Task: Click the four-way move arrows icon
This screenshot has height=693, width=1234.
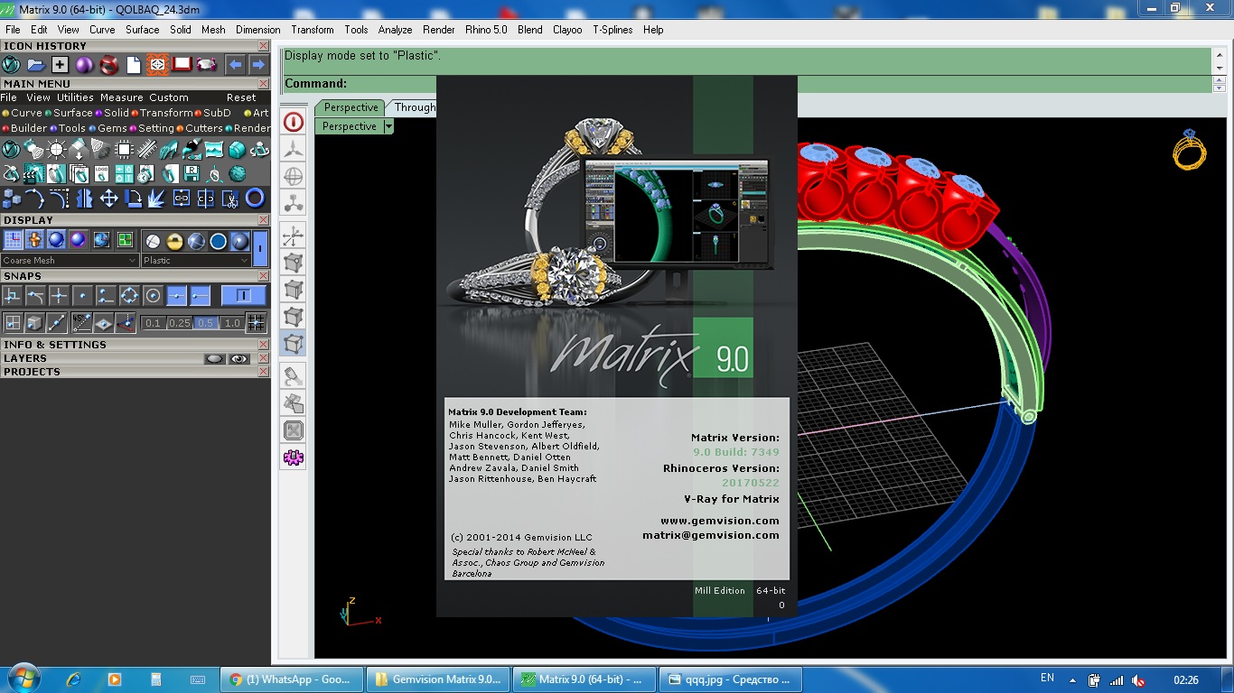Action: click(x=108, y=198)
